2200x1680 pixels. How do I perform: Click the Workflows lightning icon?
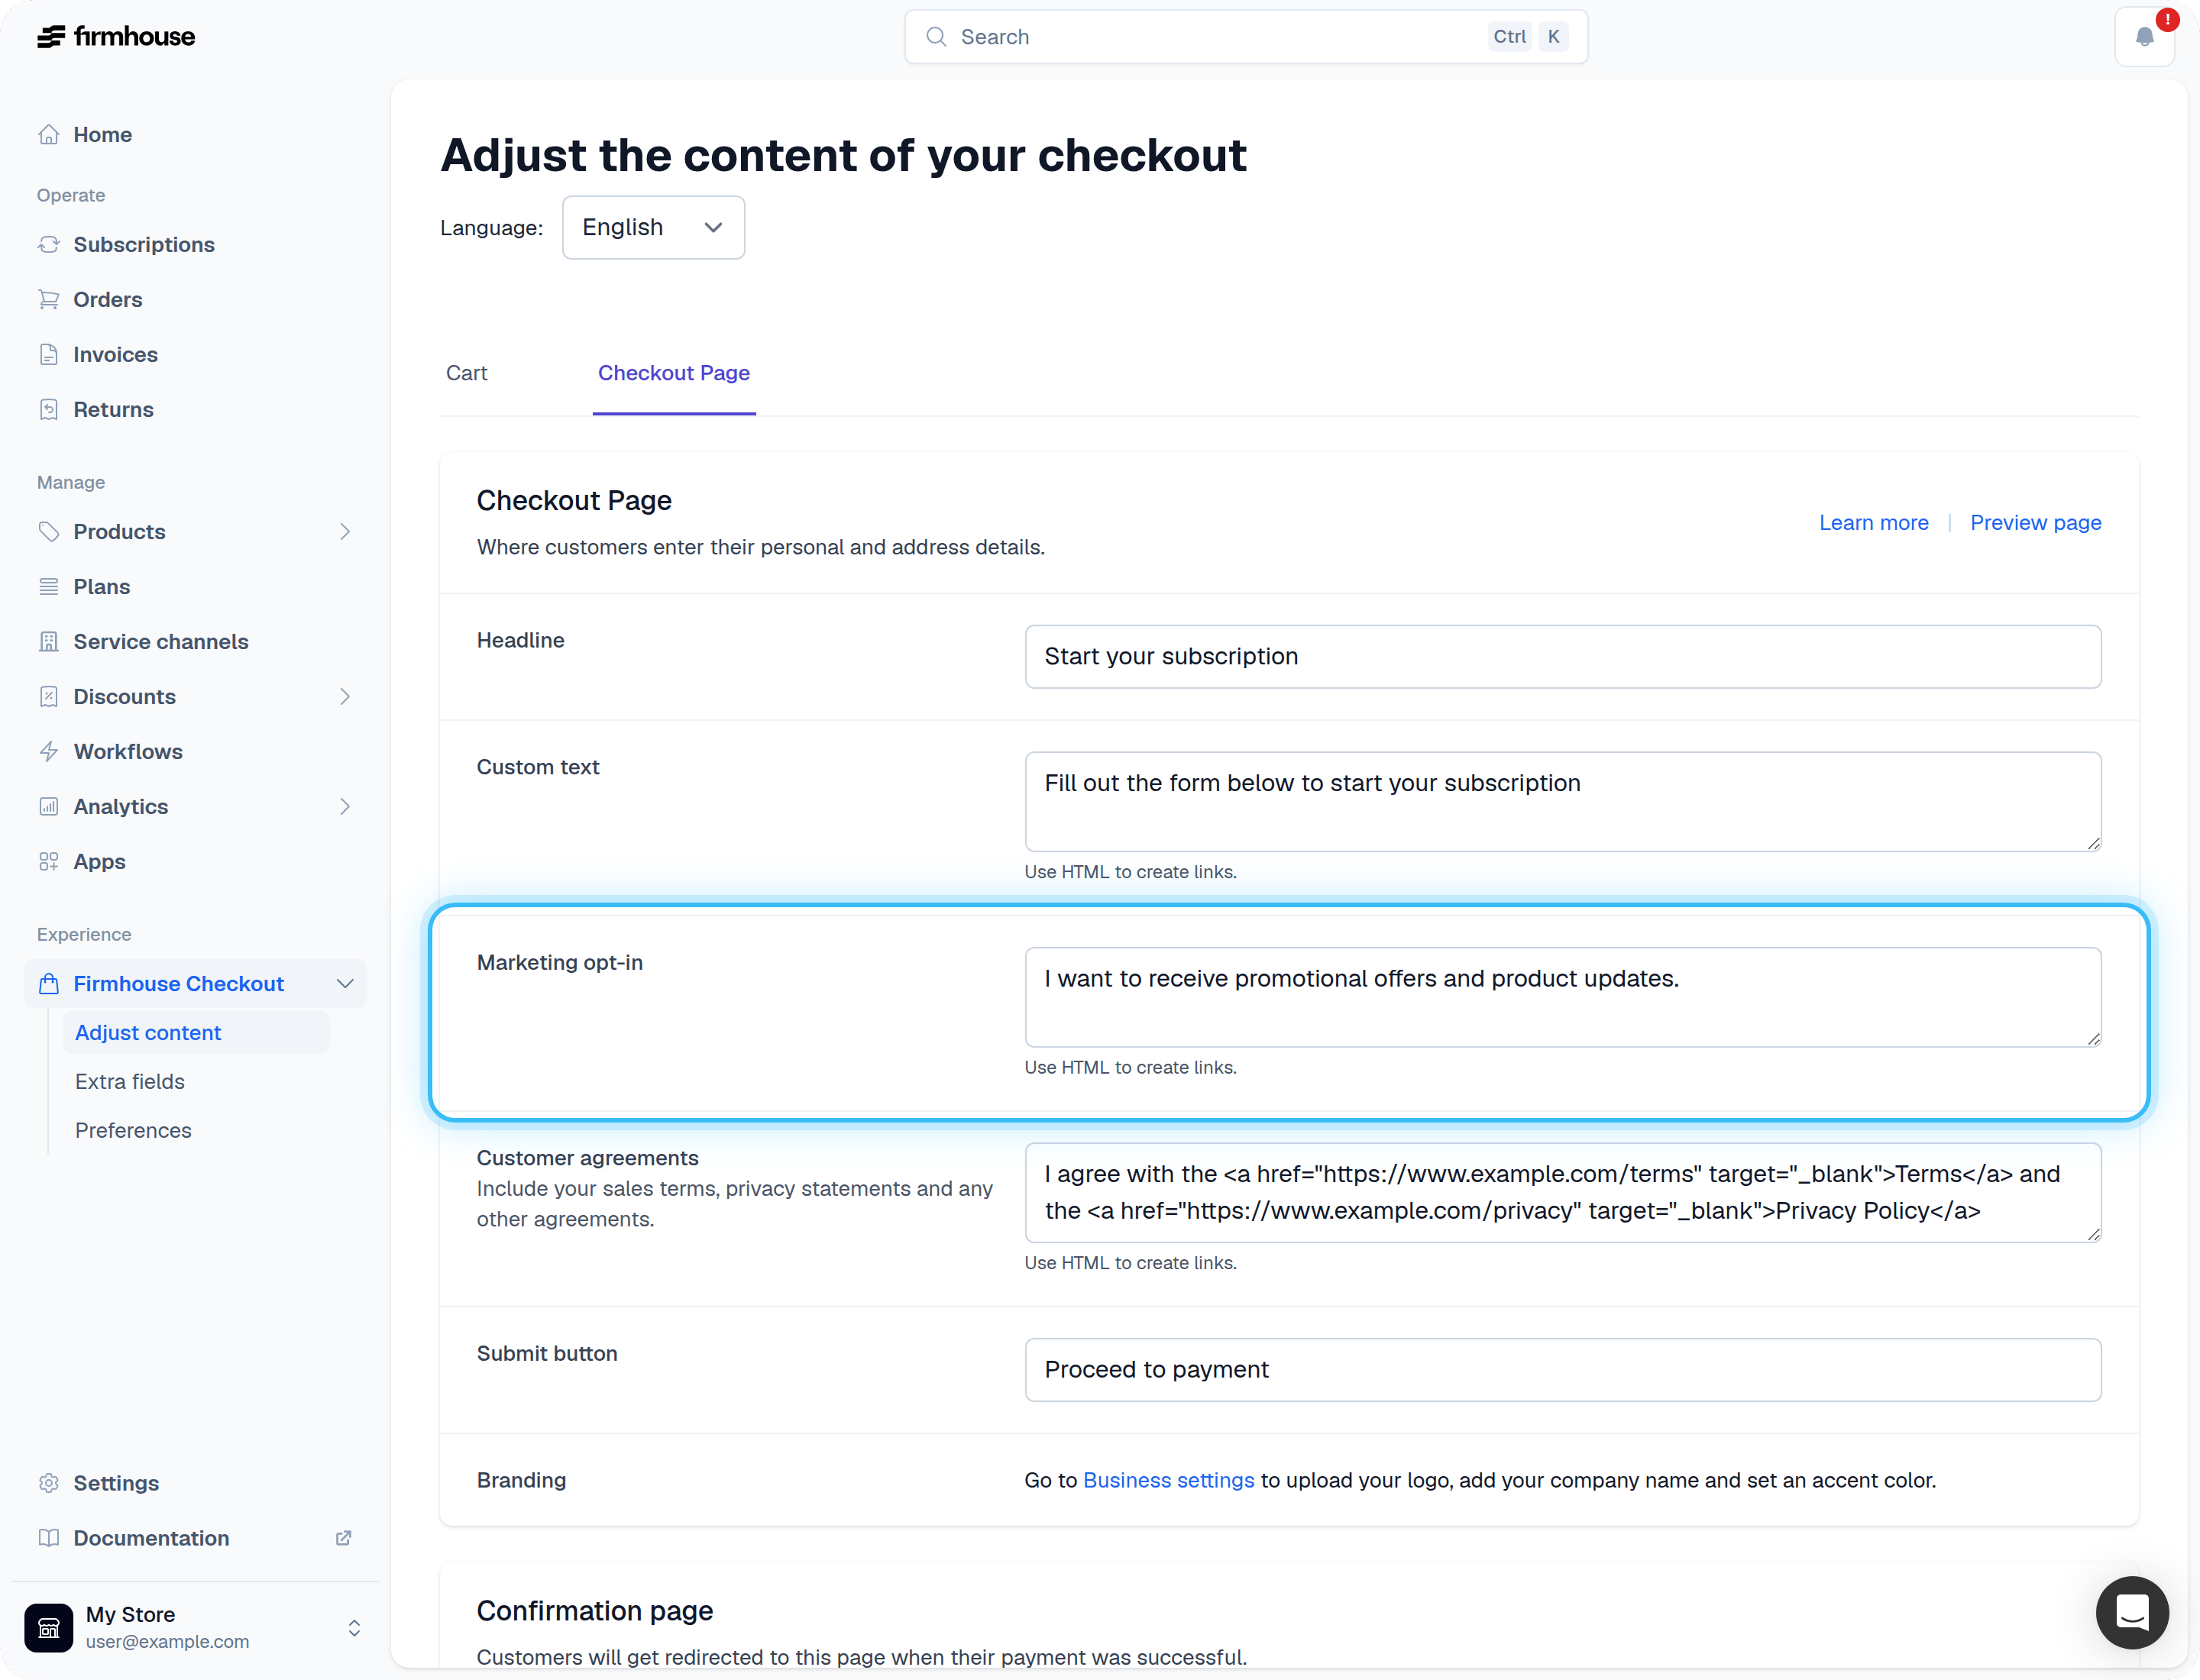(x=48, y=751)
